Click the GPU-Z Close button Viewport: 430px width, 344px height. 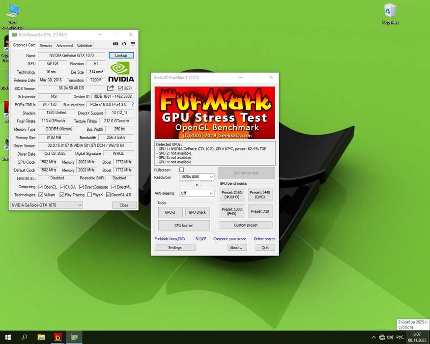point(124,205)
